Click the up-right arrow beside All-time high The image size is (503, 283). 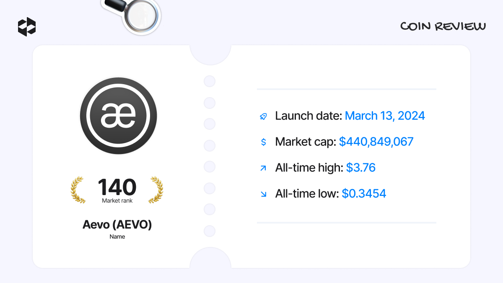[263, 168]
